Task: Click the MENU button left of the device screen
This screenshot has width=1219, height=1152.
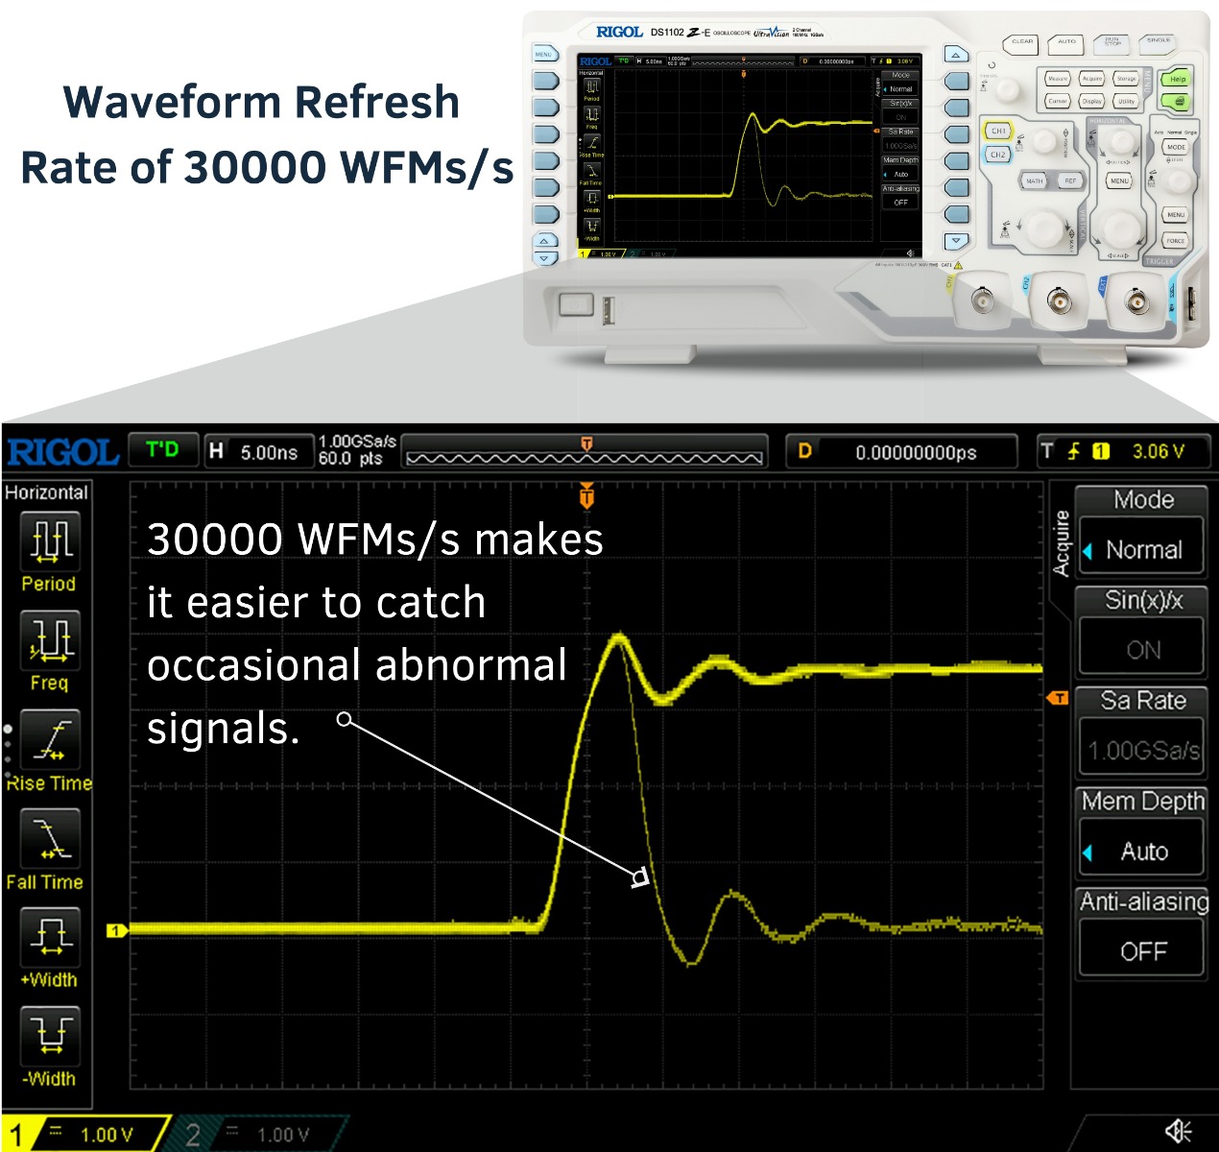Action: click(x=544, y=54)
